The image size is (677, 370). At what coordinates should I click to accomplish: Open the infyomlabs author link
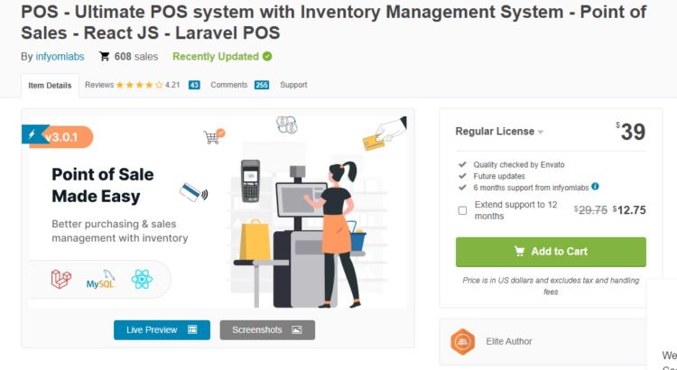(x=60, y=57)
